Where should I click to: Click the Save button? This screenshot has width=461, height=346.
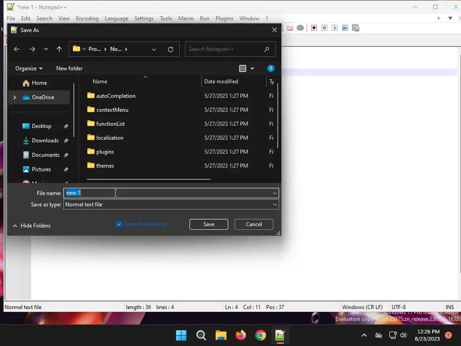[209, 224]
